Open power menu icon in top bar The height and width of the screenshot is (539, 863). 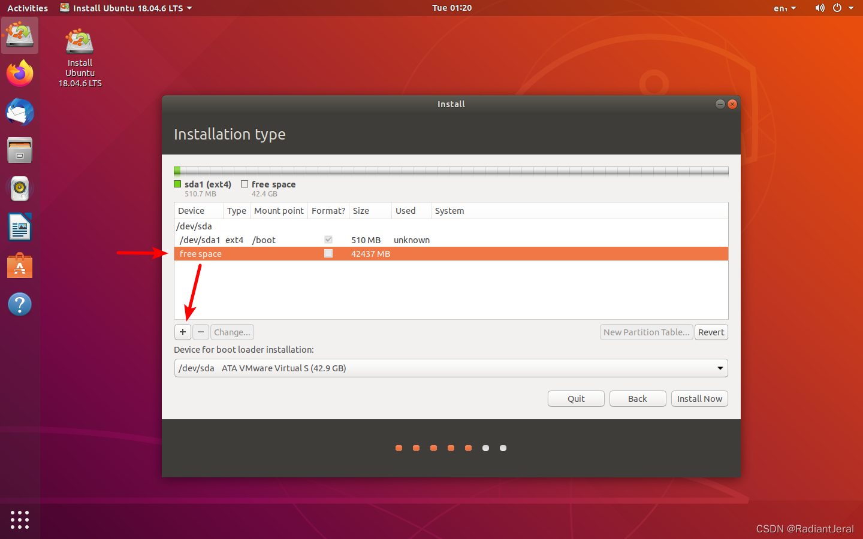point(837,8)
